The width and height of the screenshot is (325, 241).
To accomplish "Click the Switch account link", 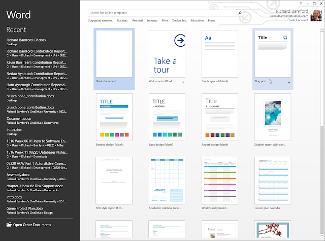I will 299,20.
